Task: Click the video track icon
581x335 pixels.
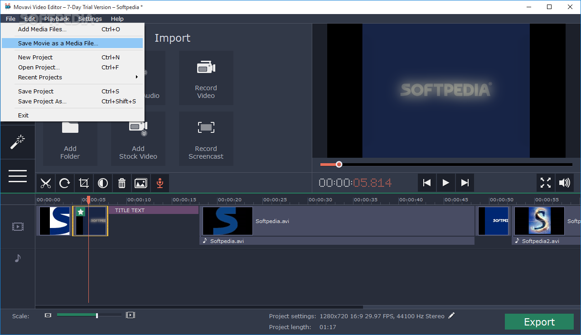Action: click(18, 227)
